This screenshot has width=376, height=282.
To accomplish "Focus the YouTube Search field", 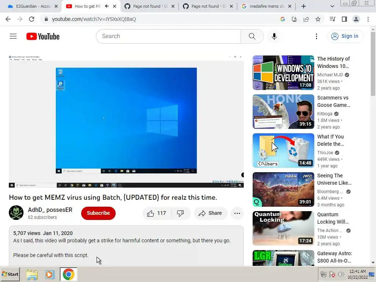I will point(168,36).
